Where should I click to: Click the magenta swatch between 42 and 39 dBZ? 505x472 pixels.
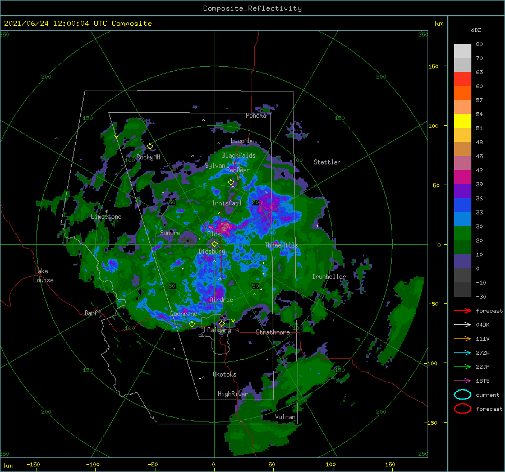pyautogui.click(x=462, y=177)
